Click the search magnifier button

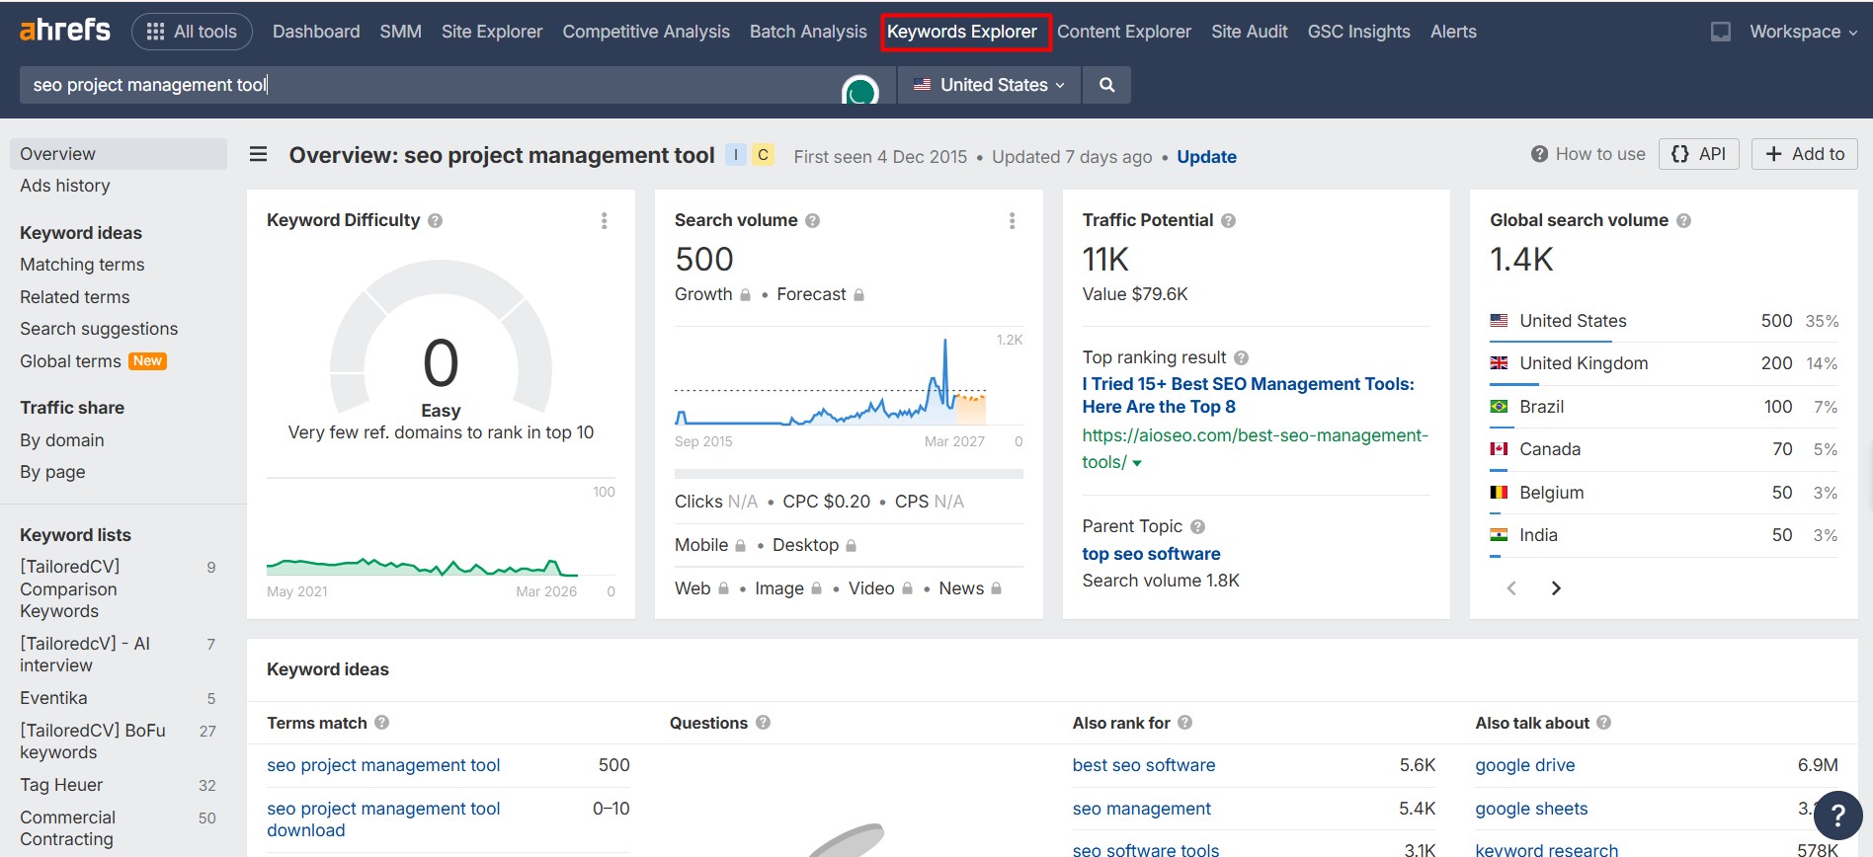(x=1107, y=85)
